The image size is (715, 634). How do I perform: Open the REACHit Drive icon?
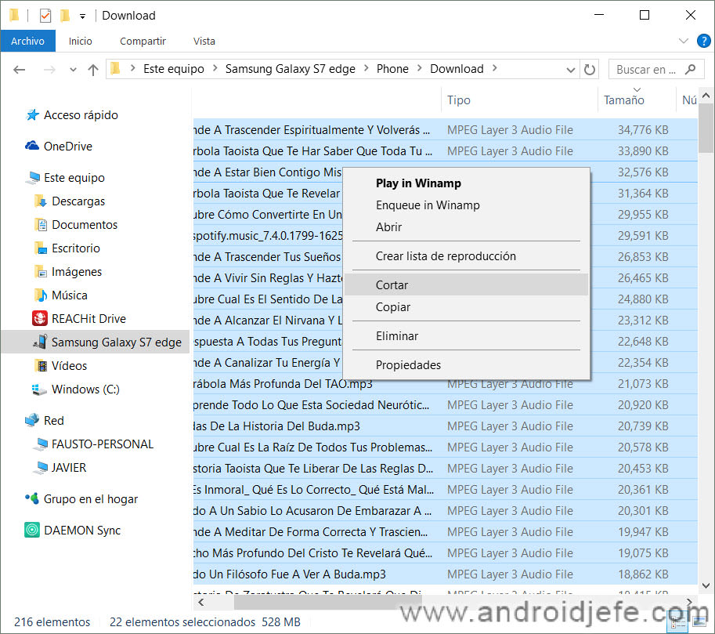point(40,318)
